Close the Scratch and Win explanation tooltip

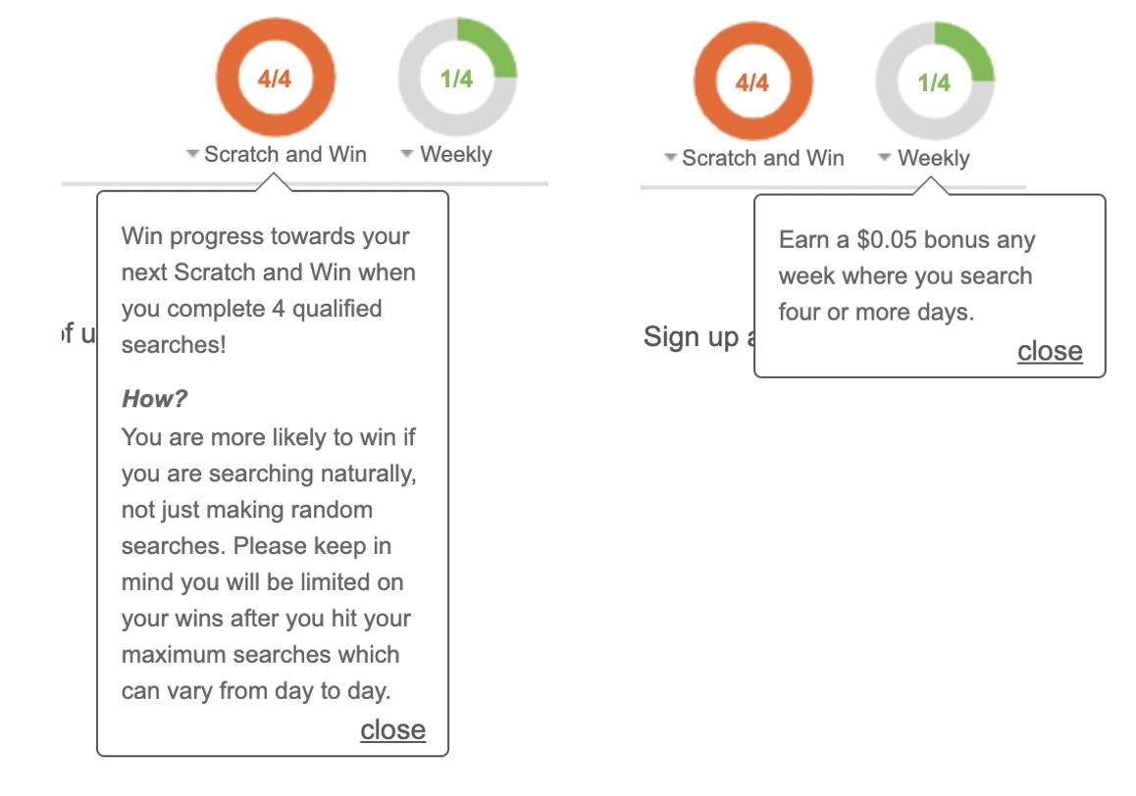[x=392, y=729]
